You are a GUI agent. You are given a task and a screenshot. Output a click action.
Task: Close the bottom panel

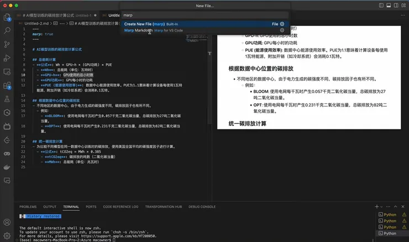point(403,207)
